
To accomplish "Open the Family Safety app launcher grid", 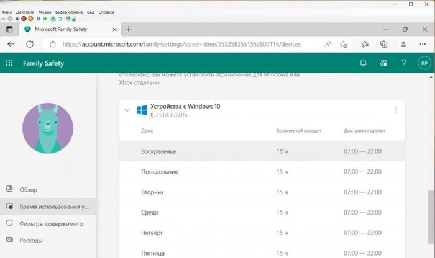I will (x=9, y=63).
